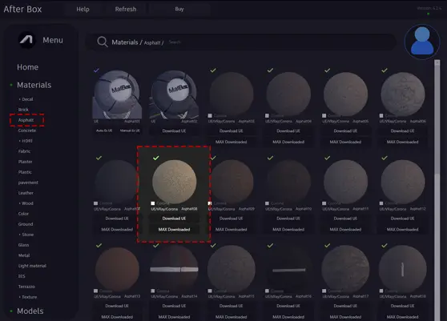Expand the Stone category in sidebar
The height and width of the screenshot is (321, 447).
pos(26,235)
